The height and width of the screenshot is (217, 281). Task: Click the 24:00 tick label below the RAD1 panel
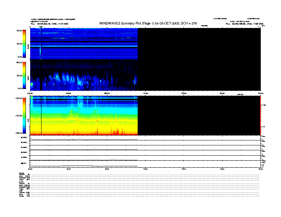pos(260,93)
